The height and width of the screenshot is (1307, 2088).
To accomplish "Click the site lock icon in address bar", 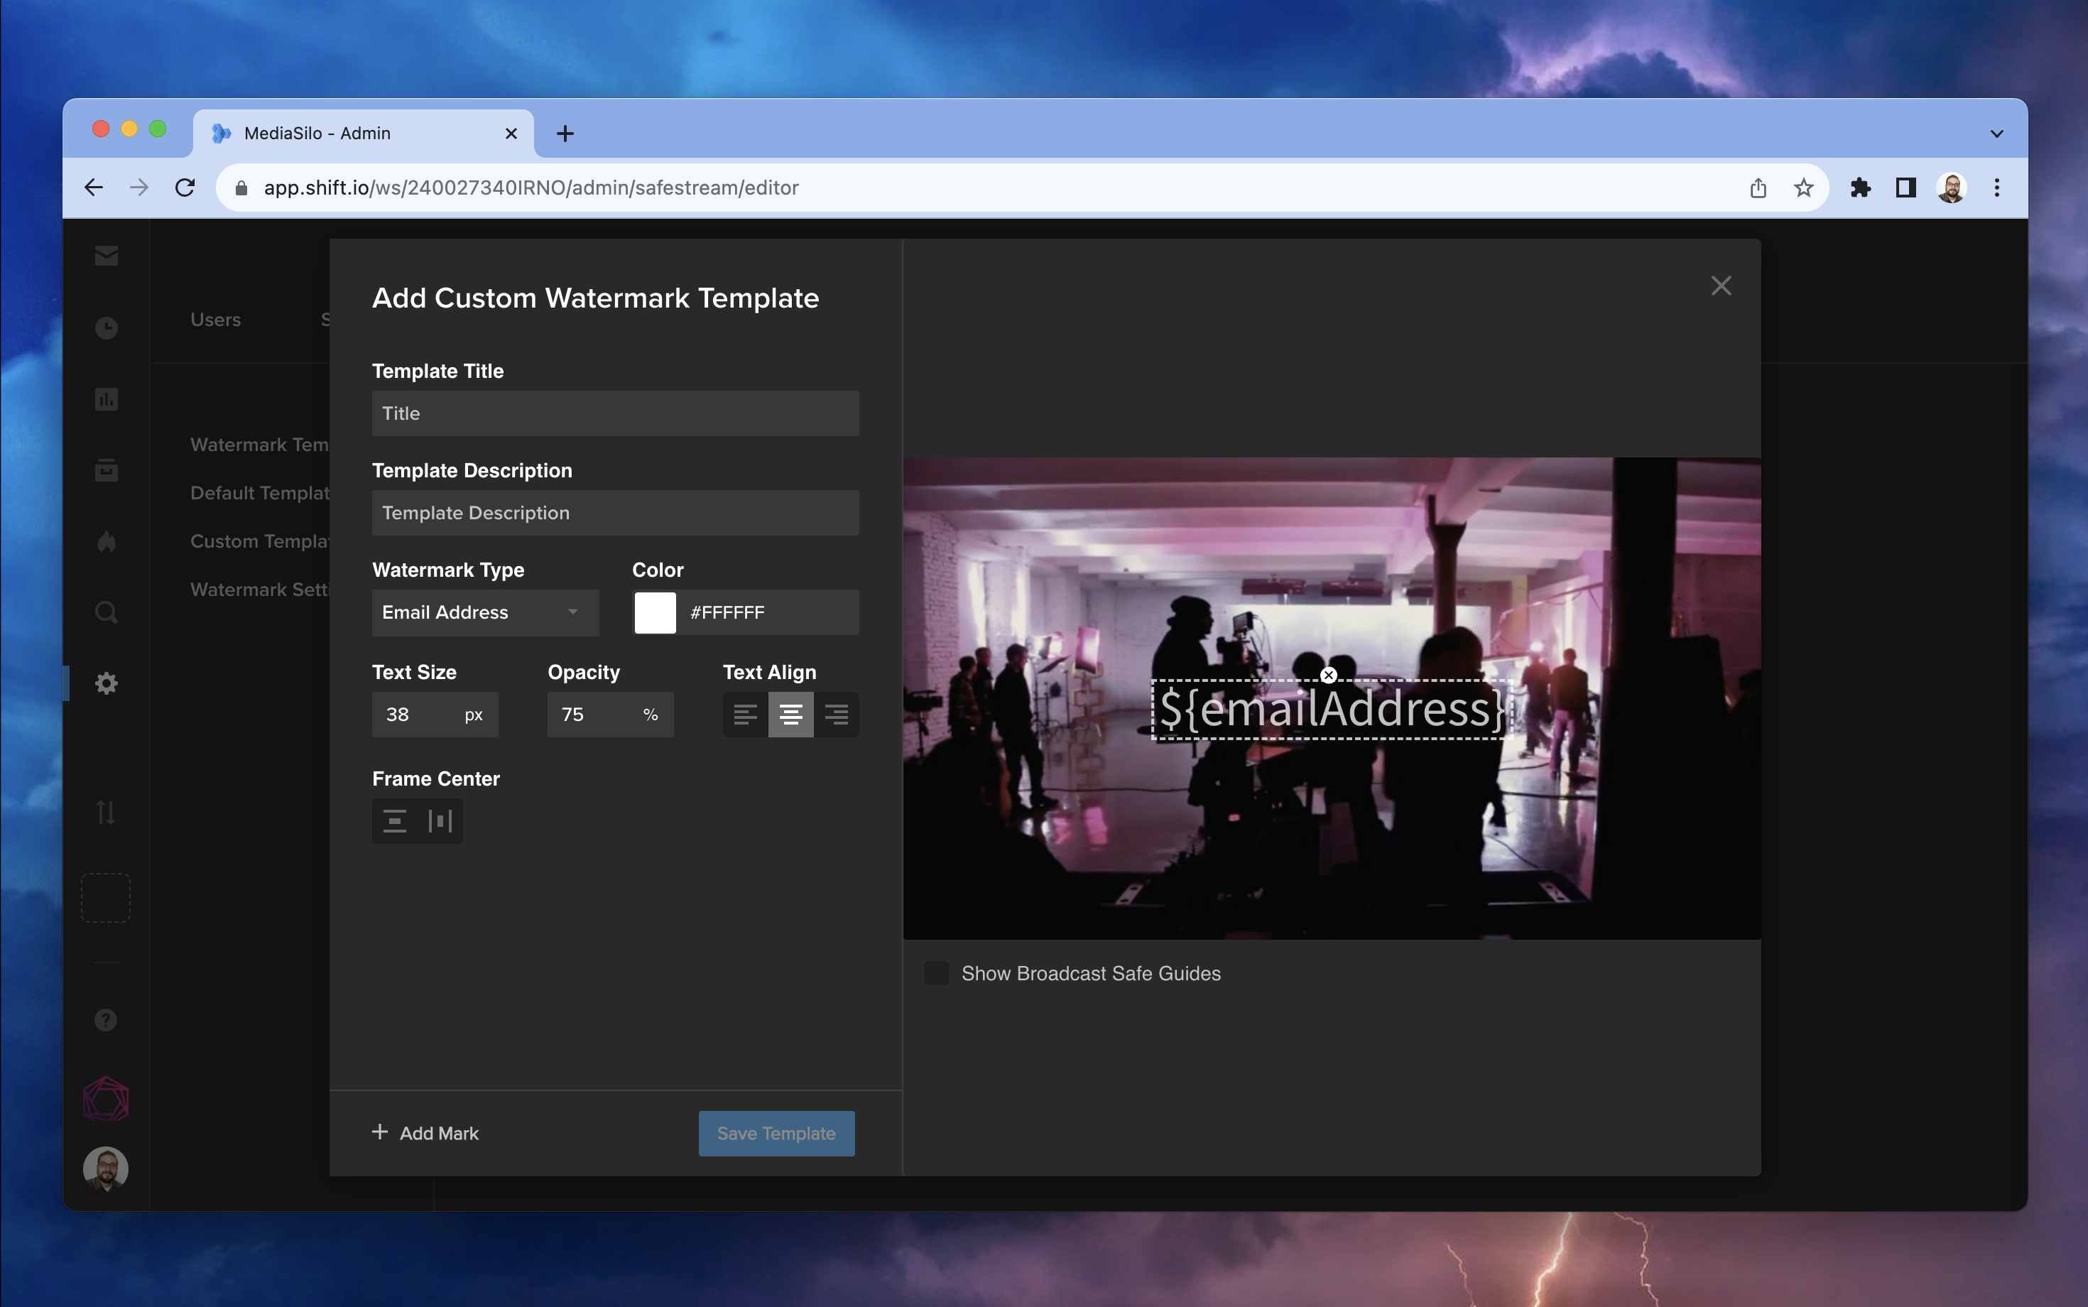I will click(x=241, y=188).
